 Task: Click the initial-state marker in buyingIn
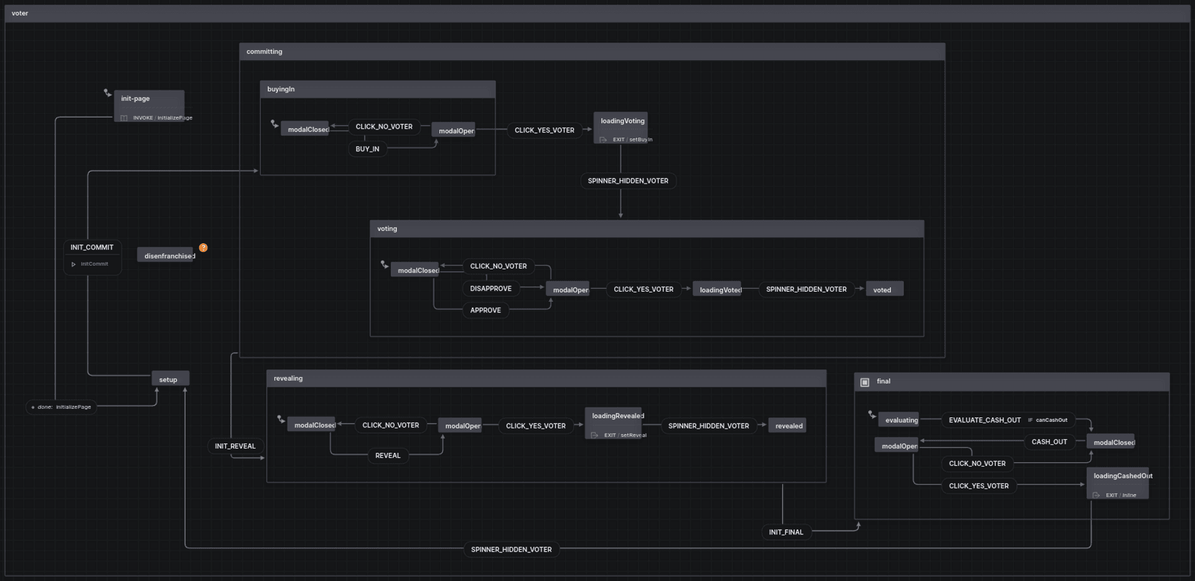pyautogui.click(x=274, y=124)
